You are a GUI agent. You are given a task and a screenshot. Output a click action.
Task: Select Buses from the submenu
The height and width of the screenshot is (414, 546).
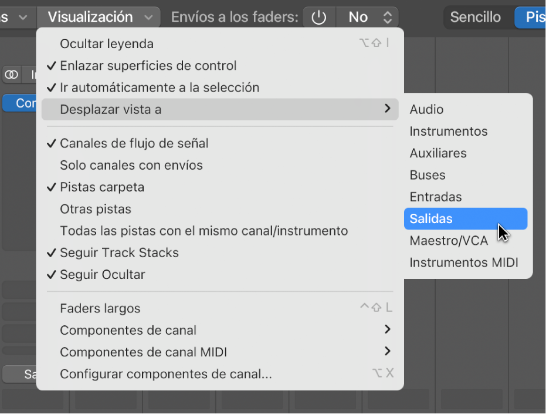[x=427, y=175]
